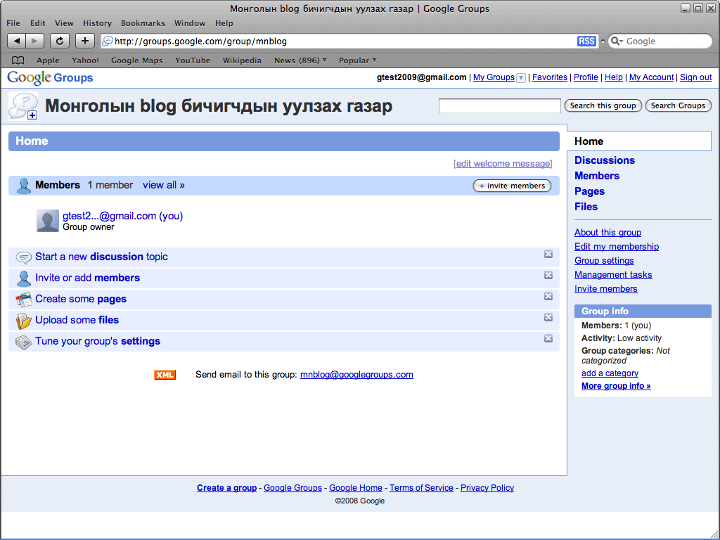Open More group info » link
The height and width of the screenshot is (540, 720).
(616, 386)
